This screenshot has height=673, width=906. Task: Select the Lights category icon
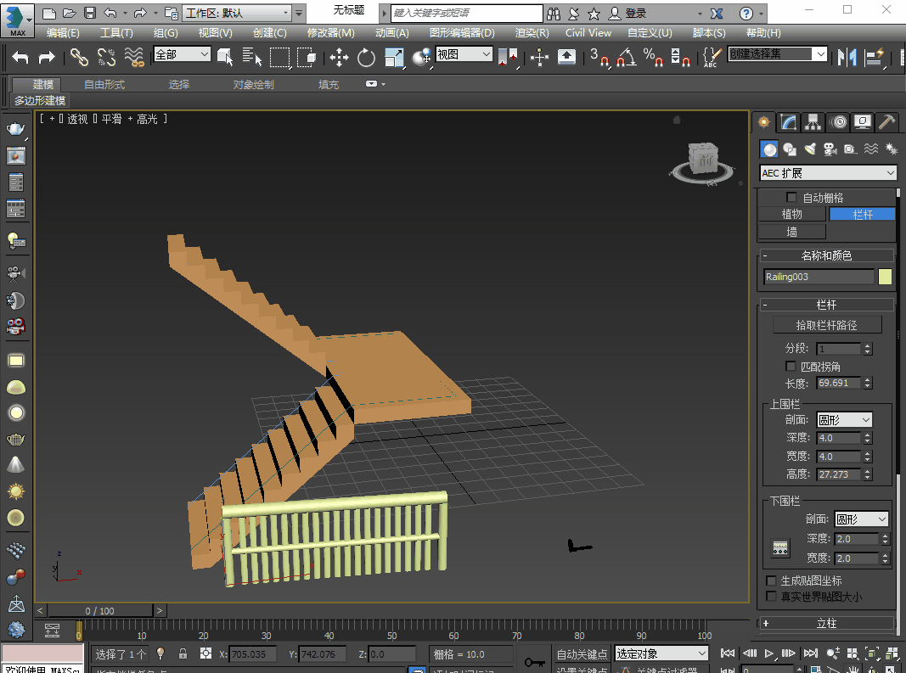[810, 149]
